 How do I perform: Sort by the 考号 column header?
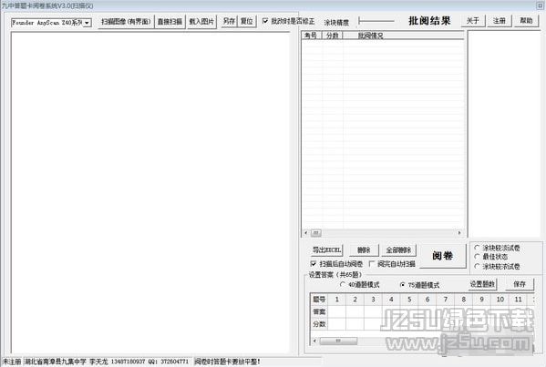click(312, 36)
